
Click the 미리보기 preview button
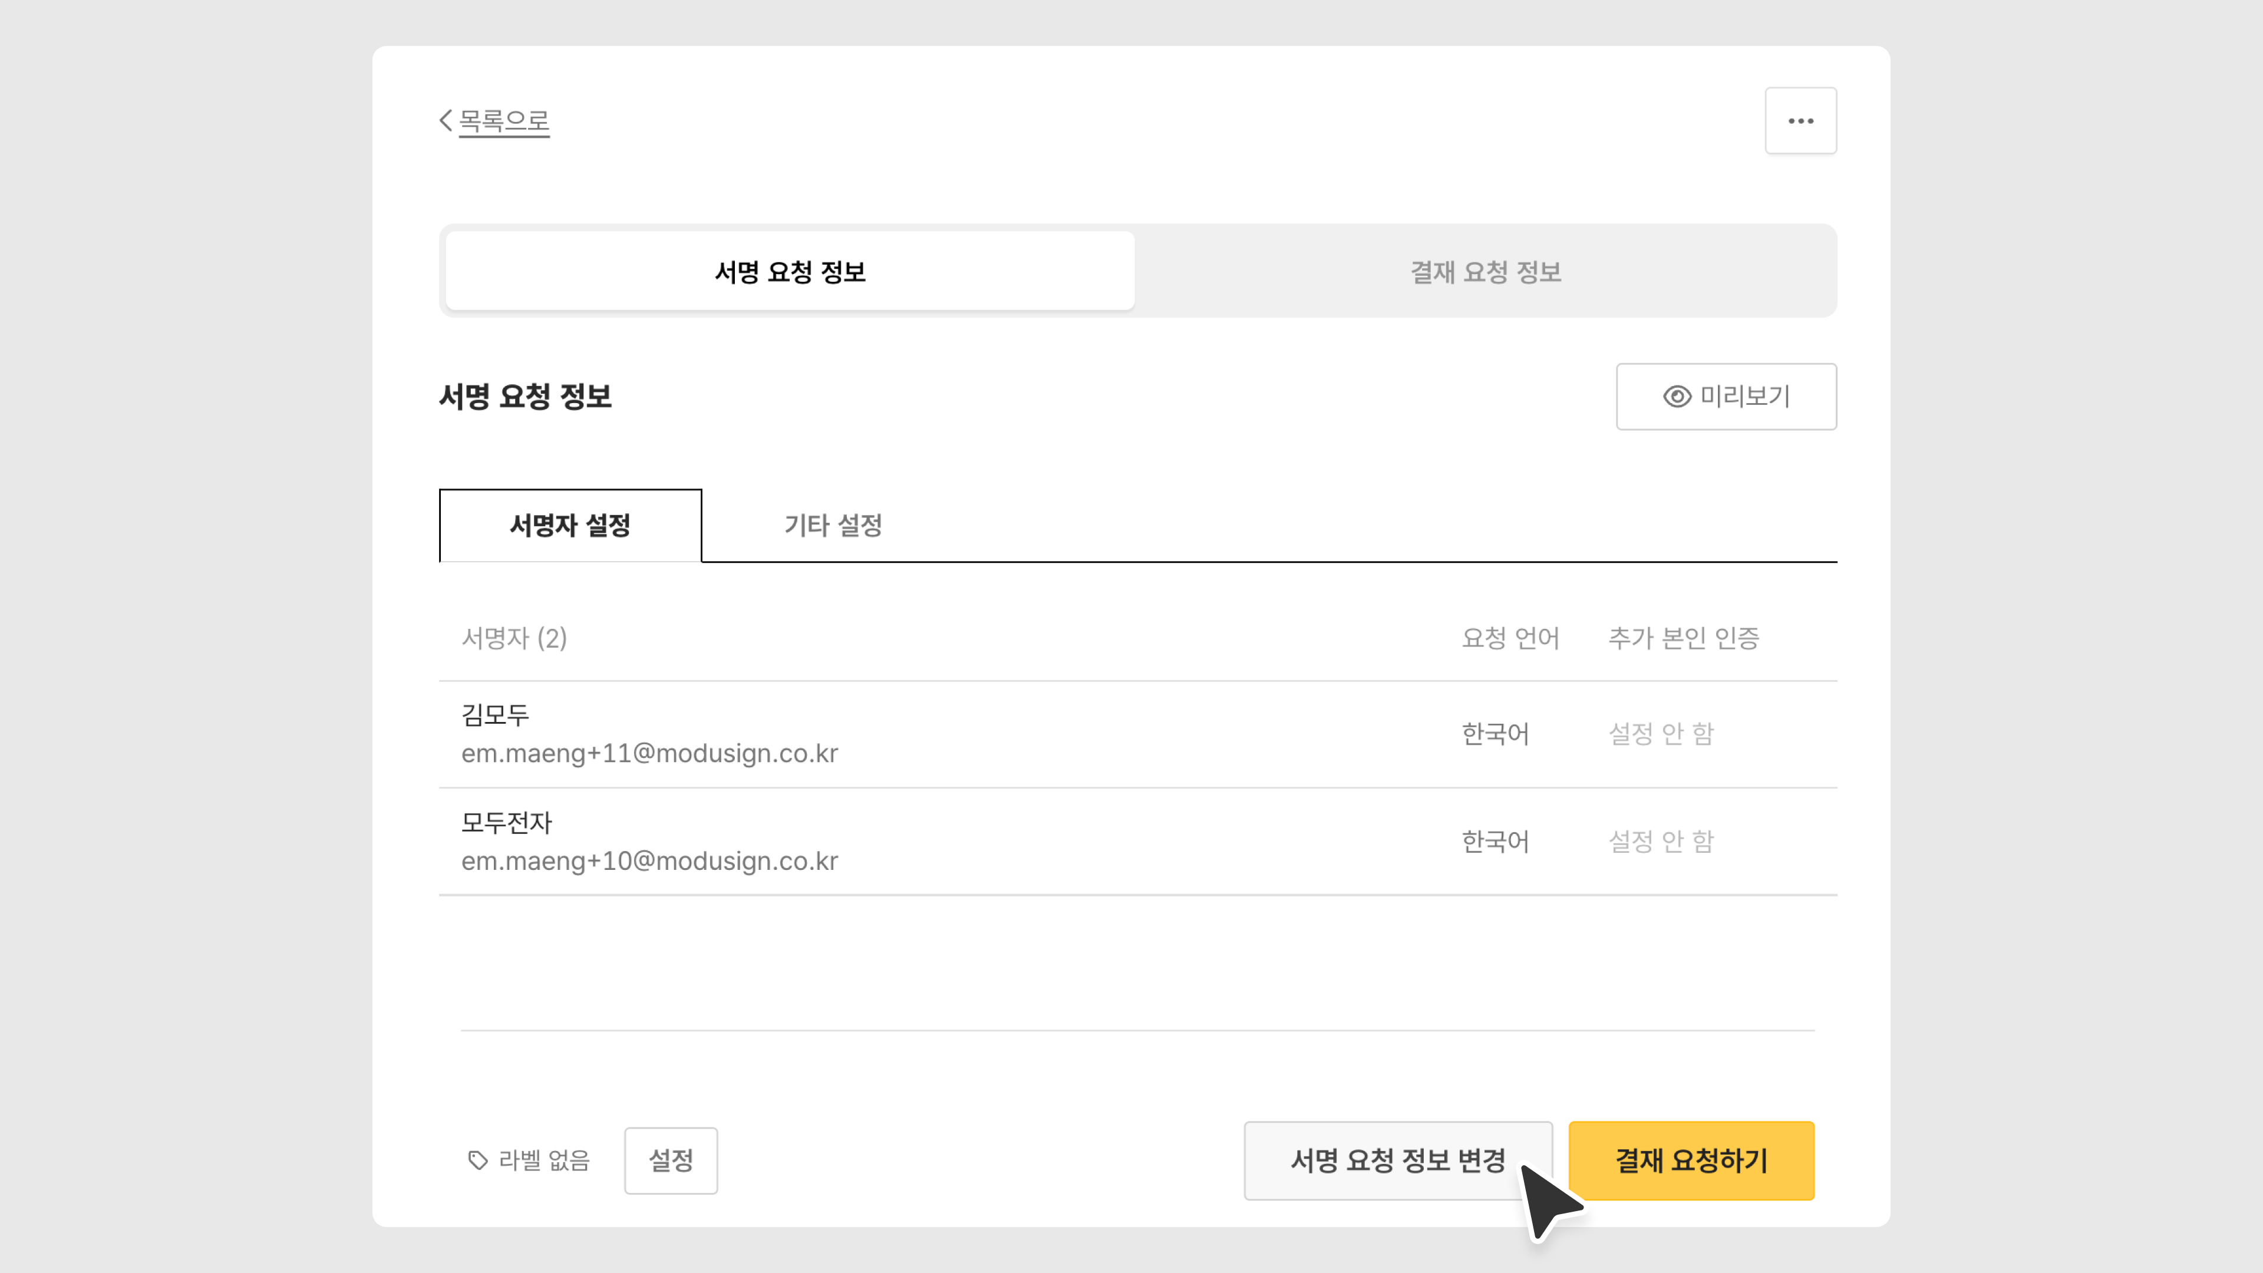click(x=1726, y=396)
